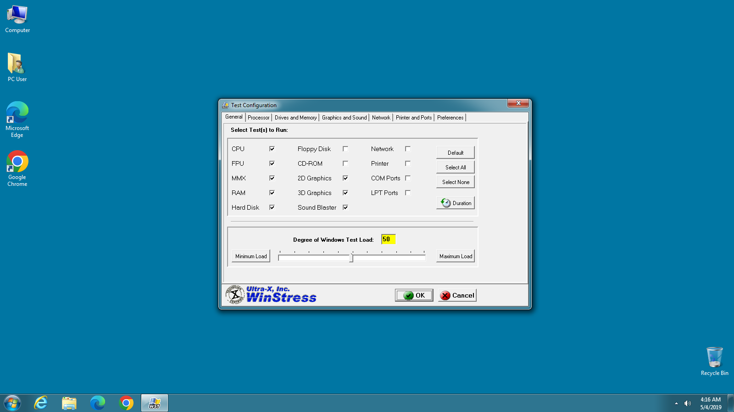Viewport: 734px width, 412px height.
Task: Uncheck the 2D Graphics checkbox
Action: (345, 178)
